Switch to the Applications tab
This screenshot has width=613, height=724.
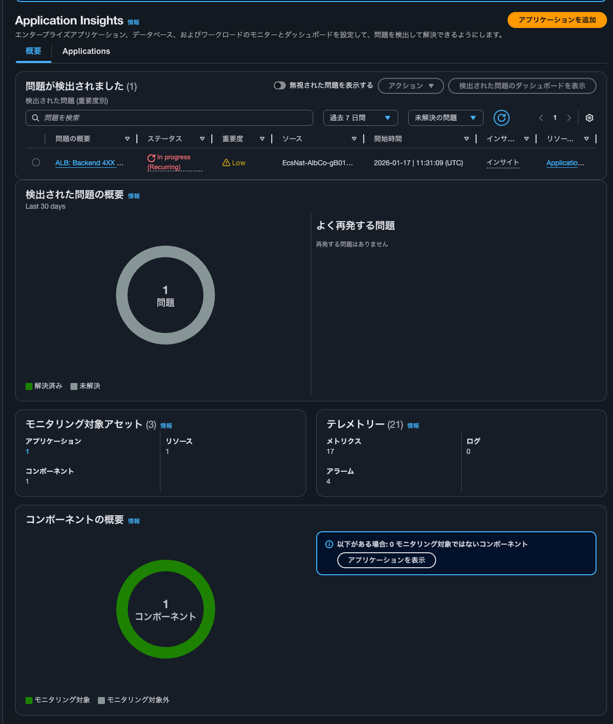point(86,51)
